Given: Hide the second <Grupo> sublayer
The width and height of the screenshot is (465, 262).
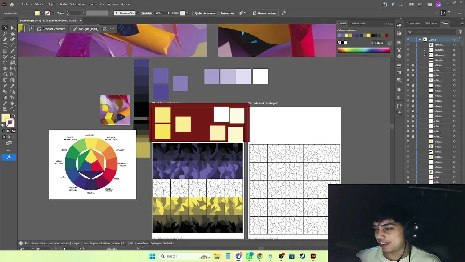Looking at the screenshot, I should [408, 55].
